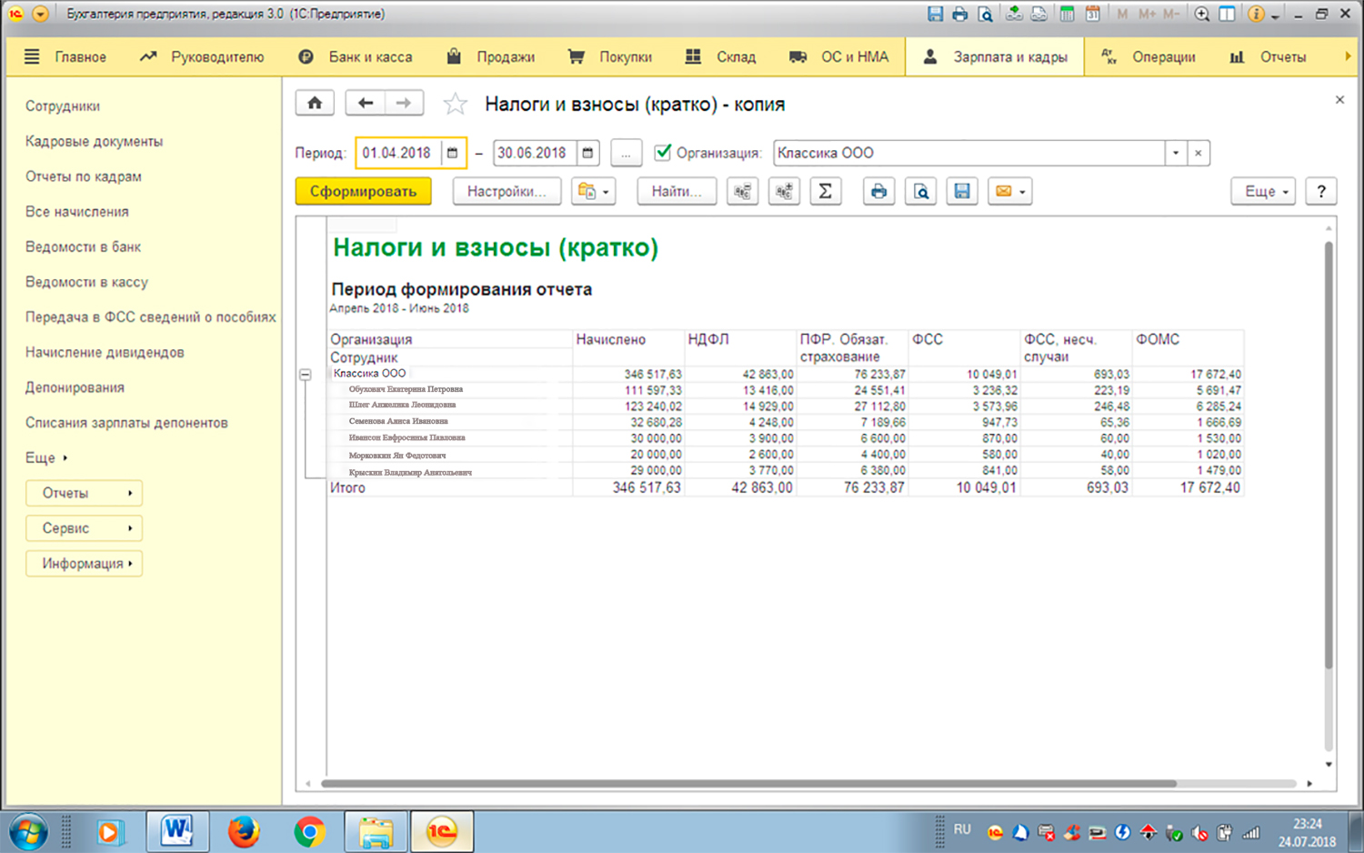Open the Банк и касса section
Image resolution: width=1364 pixels, height=853 pixels.
tap(356, 56)
